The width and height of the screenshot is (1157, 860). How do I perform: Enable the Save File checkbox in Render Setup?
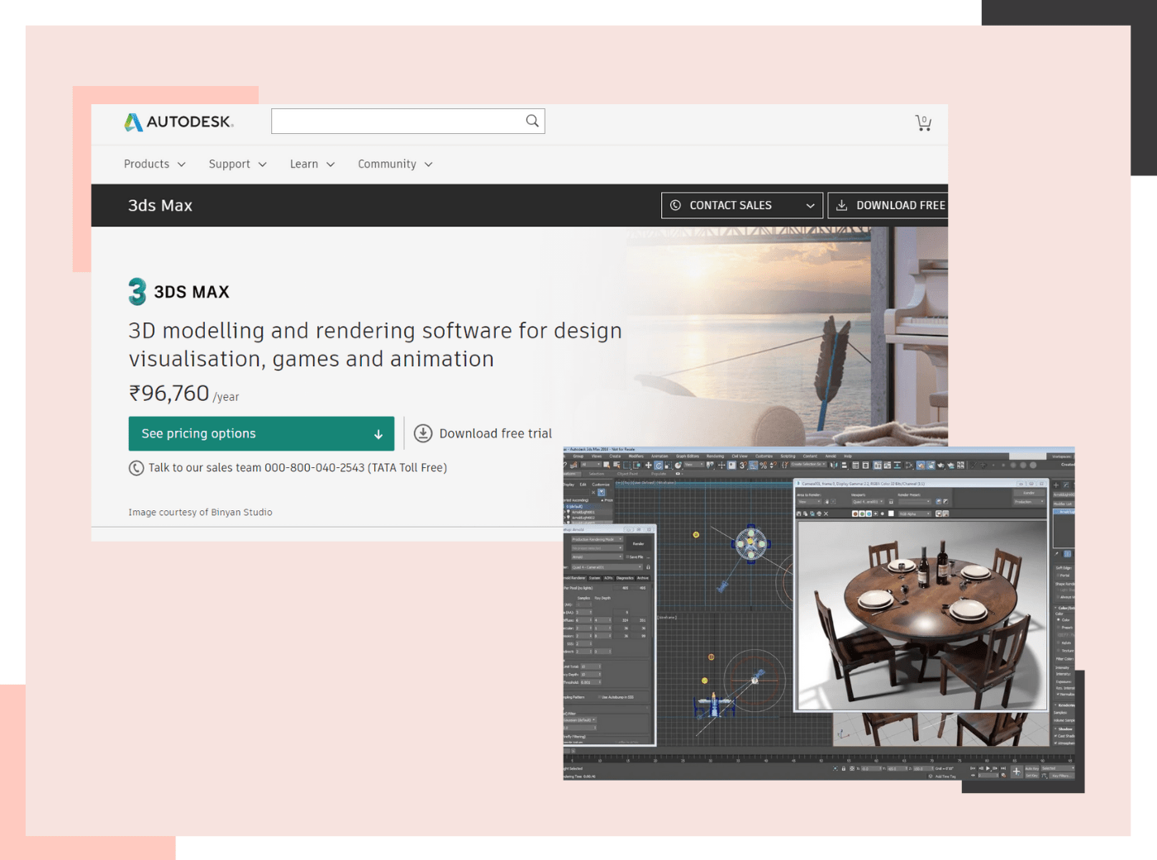(x=627, y=557)
